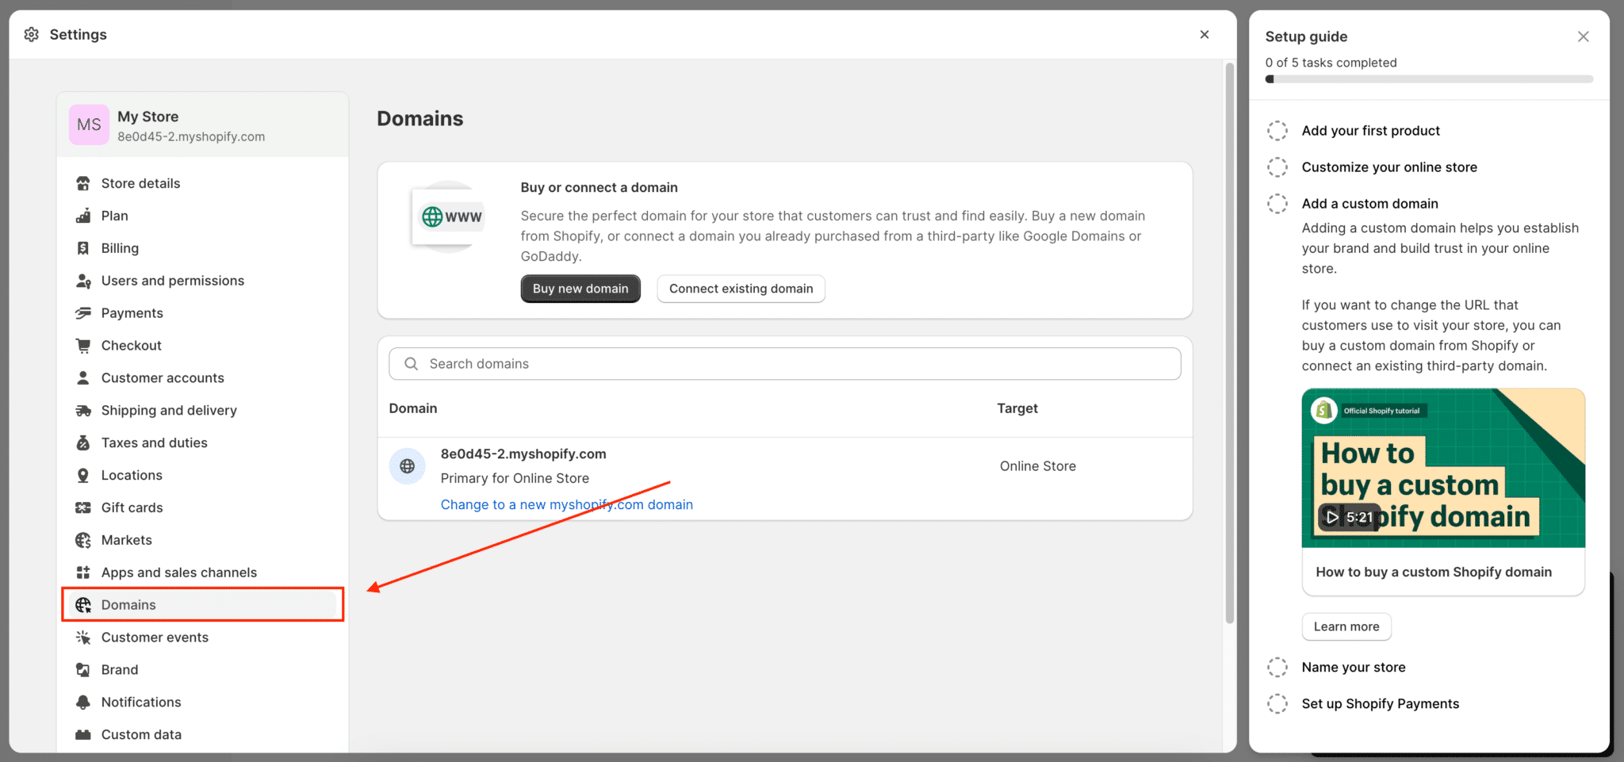1624x762 pixels.
Task: Click the Apps and sales channels icon
Action: pos(82,572)
